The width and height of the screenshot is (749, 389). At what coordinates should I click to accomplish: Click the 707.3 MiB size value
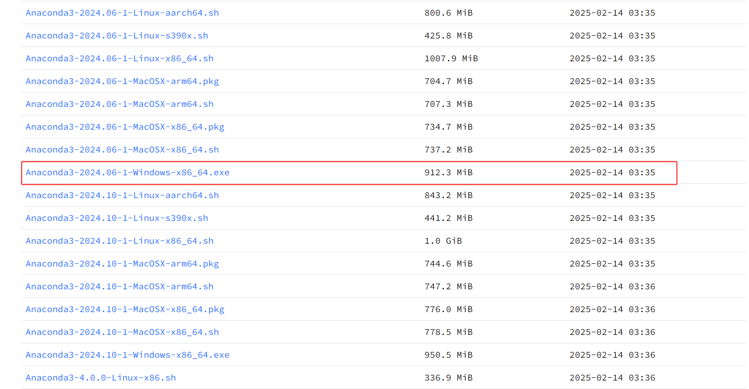(449, 104)
